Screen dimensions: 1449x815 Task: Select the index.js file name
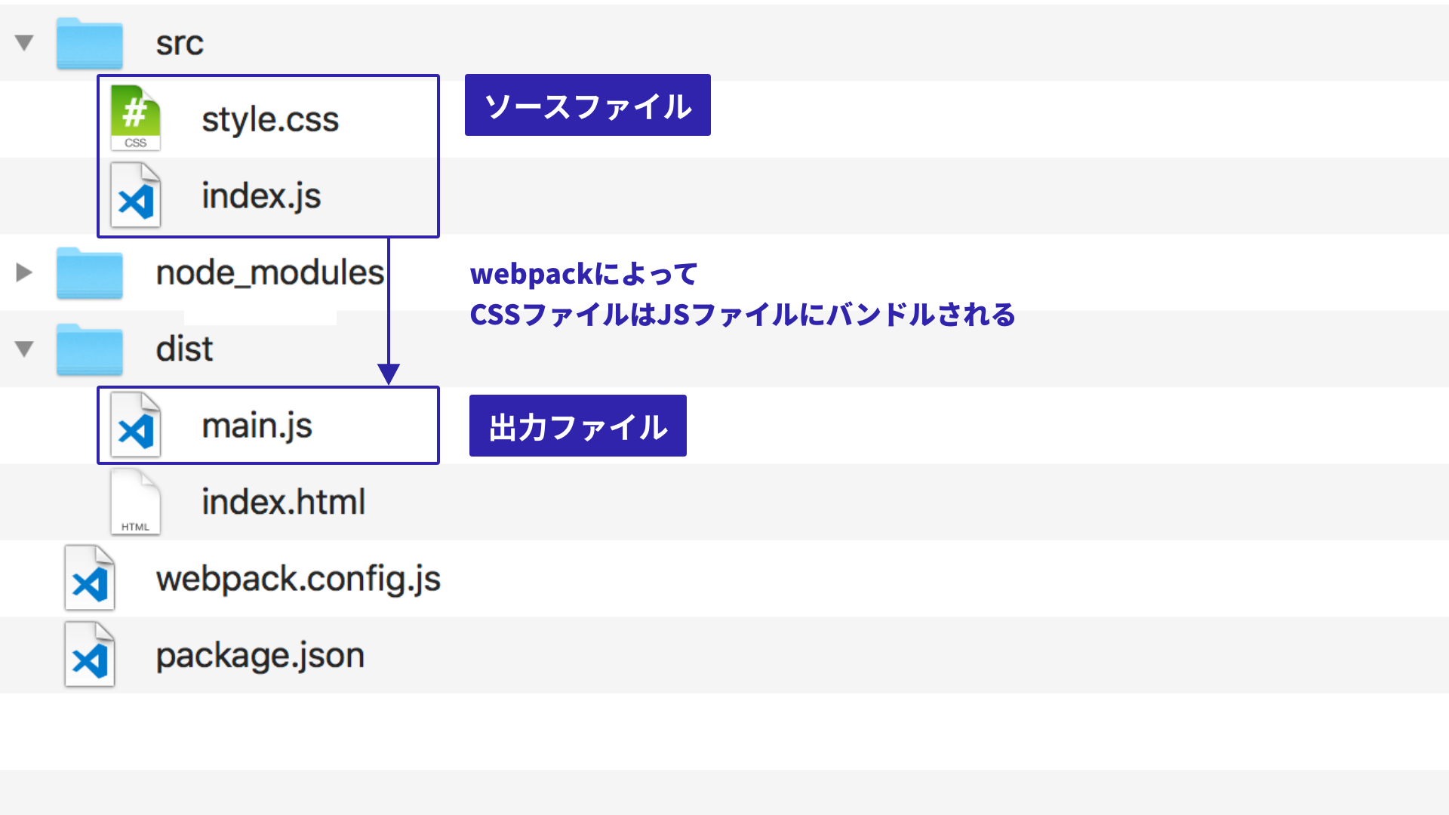point(261,196)
